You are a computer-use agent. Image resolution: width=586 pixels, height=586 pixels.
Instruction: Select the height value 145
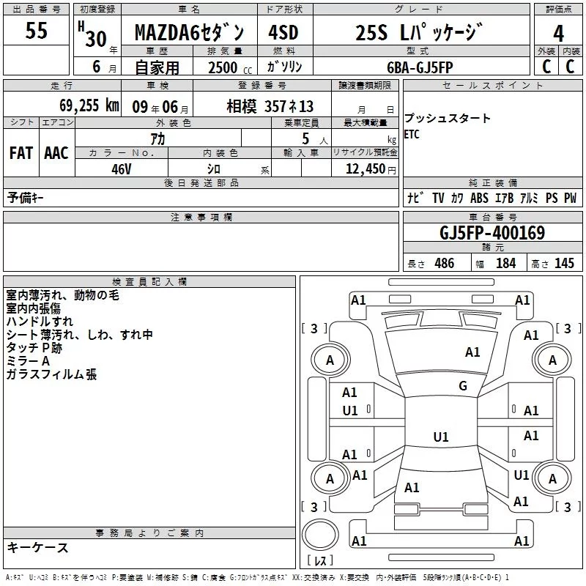(564, 263)
